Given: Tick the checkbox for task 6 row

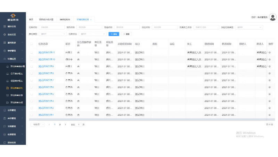Looking at the screenshot, I should tap(32, 87).
